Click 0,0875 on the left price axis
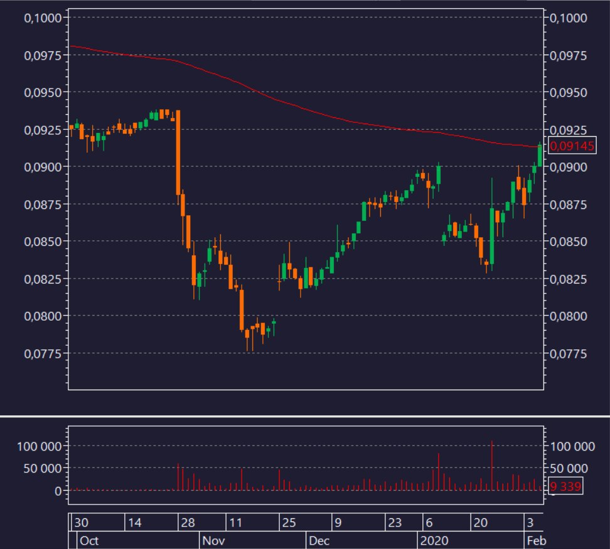The width and height of the screenshot is (610, 549). (43, 205)
